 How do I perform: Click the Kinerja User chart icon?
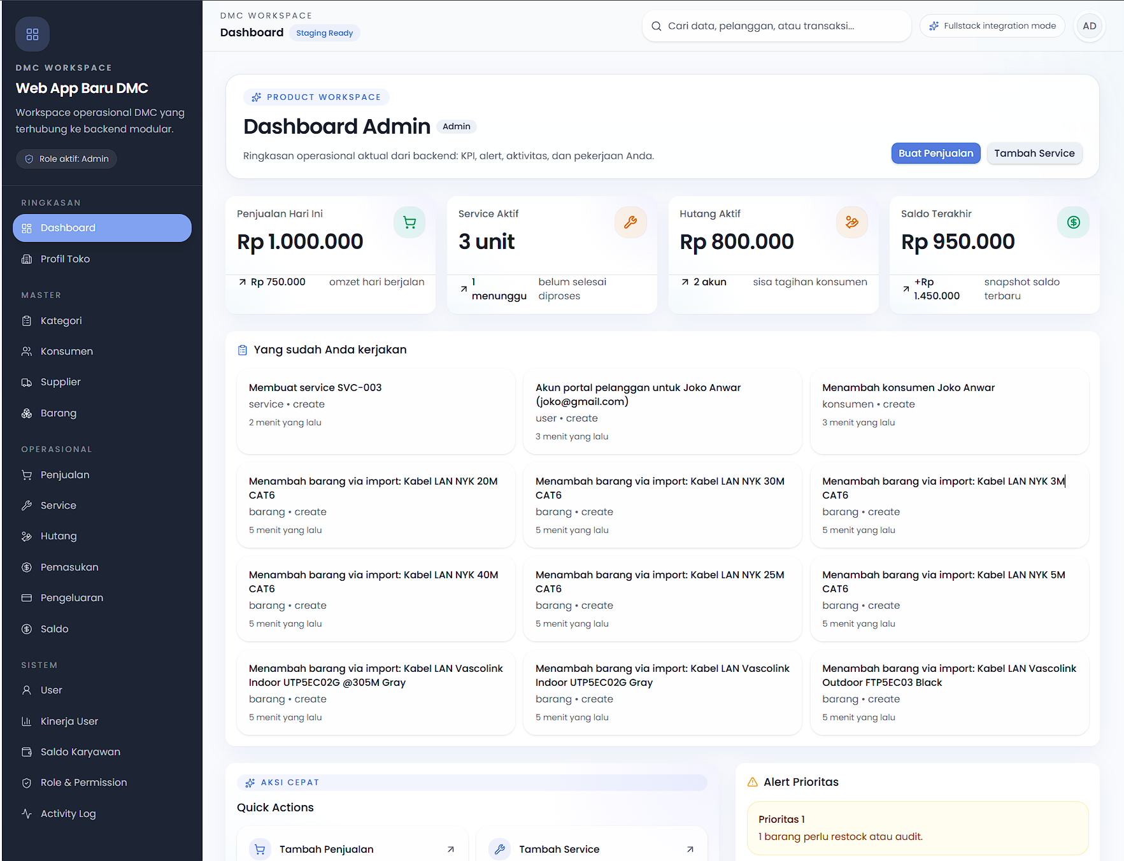[27, 722]
